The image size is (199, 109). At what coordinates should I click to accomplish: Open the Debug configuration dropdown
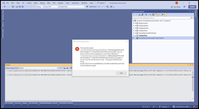tap(40, 7)
